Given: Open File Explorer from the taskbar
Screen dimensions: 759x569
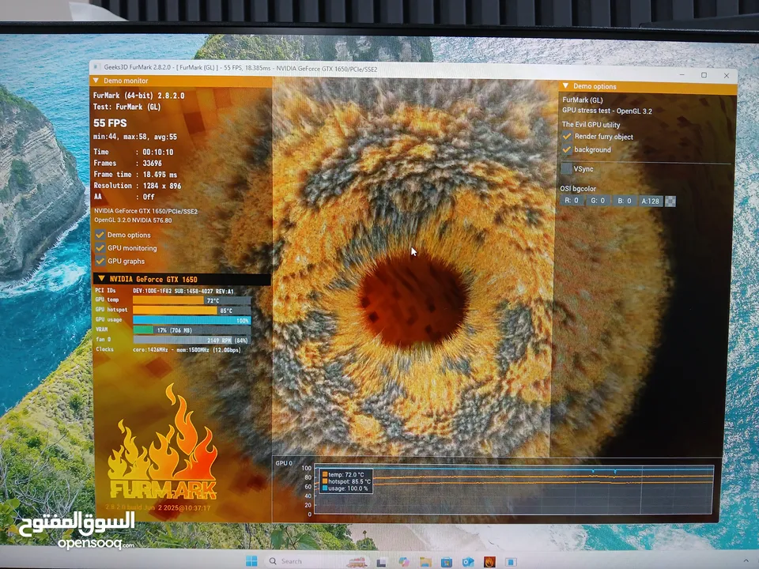Looking at the screenshot, I should coord(425,561).
